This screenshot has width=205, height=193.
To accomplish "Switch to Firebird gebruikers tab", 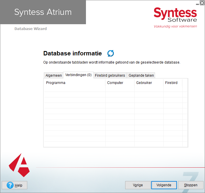I will (x=110, y=75).
